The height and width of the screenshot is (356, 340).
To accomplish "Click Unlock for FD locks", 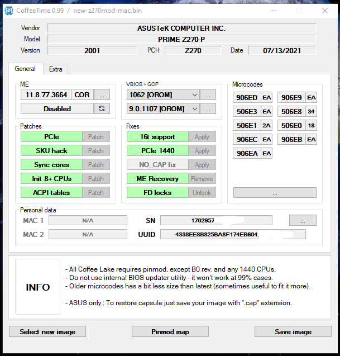I will 202,192.
